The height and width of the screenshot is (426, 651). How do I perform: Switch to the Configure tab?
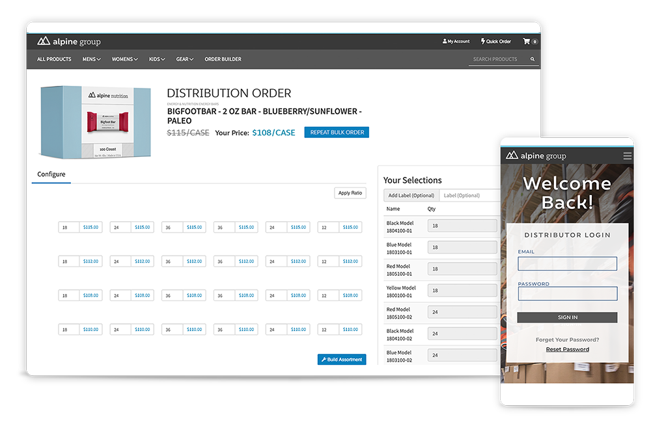pyautogui.click(x=51, y=174)
